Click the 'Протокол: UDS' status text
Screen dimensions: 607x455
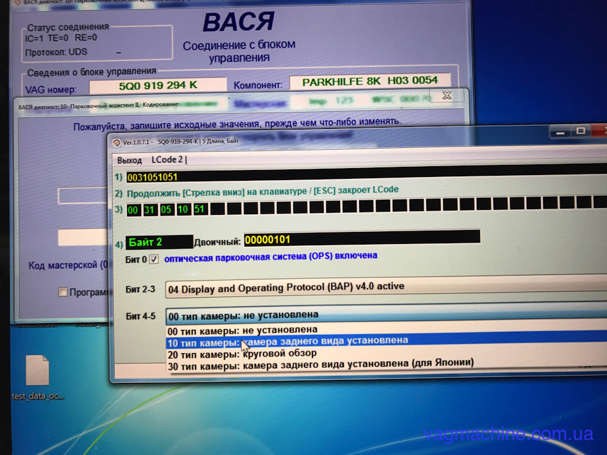56,52
